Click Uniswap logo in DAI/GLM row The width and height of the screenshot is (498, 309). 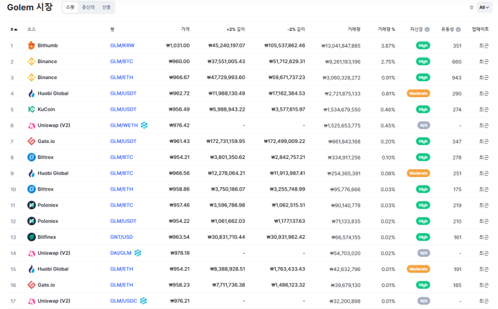31,253
